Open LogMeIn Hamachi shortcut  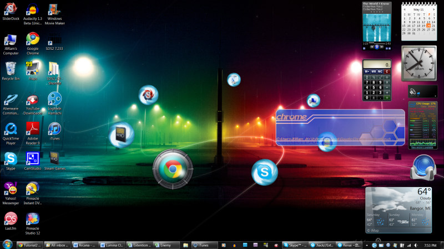(54, 103)
